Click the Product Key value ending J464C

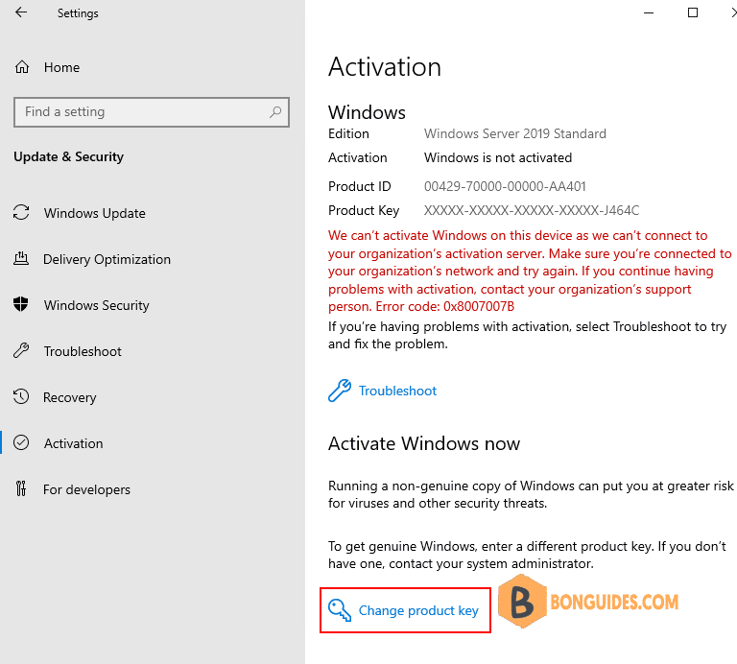click(532, 210)
